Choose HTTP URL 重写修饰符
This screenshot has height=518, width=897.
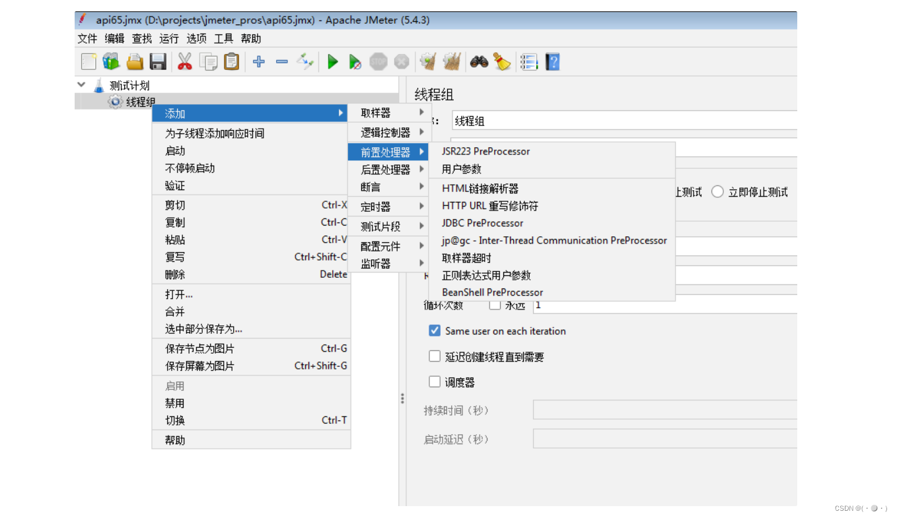click(x=552, y=206)
